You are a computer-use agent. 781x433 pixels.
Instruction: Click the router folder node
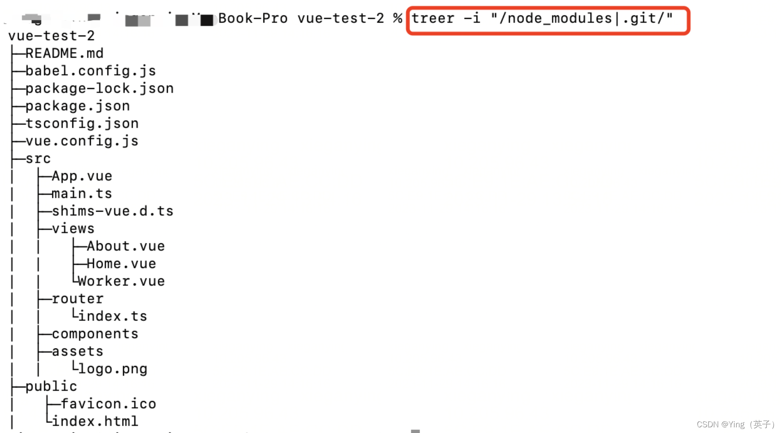(x=78, y=299)
